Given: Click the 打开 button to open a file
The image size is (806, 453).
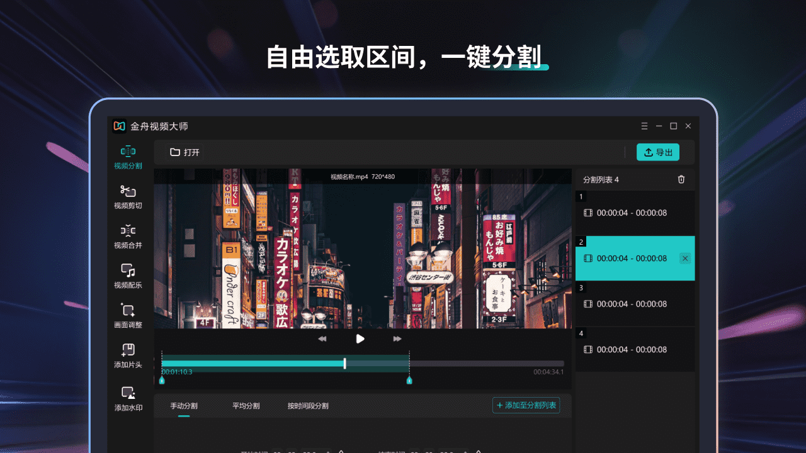Looking at the screenshot, I should pyautogui.click(x=183, y=152).
